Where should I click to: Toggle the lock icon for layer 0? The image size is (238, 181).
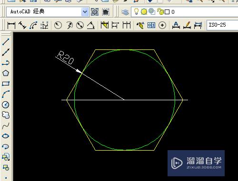point(160,11)
